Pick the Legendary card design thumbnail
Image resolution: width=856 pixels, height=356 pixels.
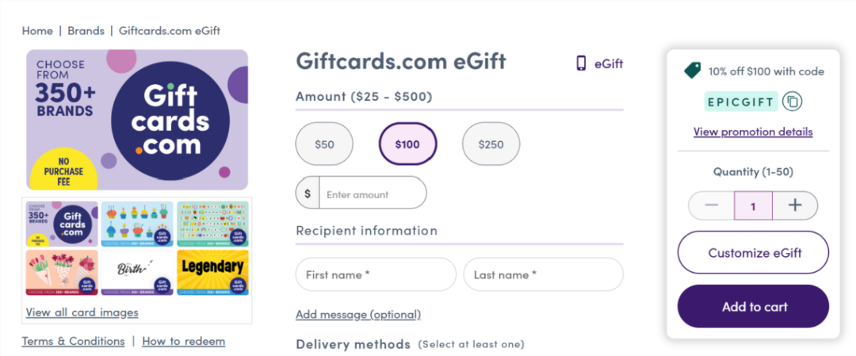pyautogui.click(x=212, y=273)
